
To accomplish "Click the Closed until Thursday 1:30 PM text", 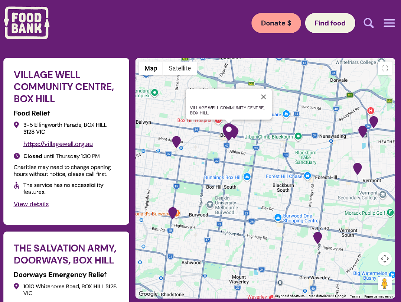I will click(62, 156).
